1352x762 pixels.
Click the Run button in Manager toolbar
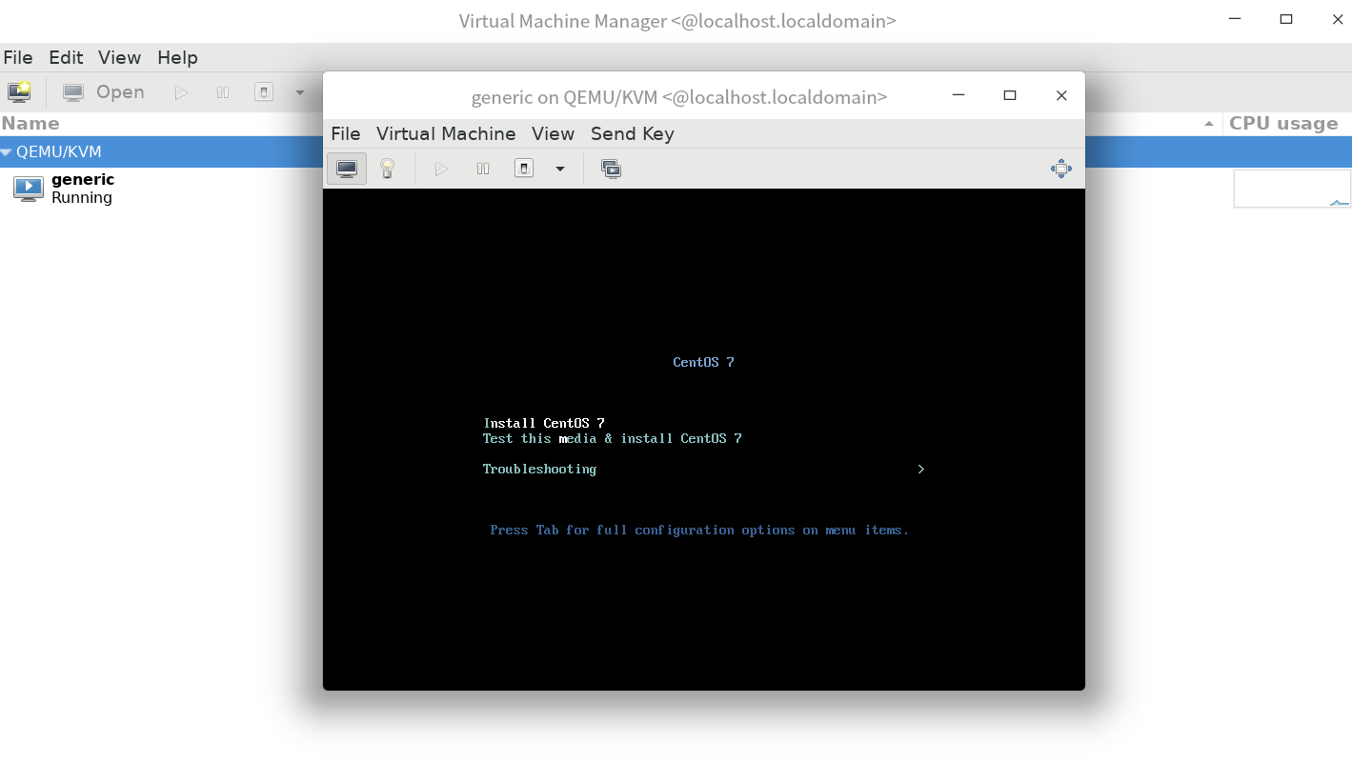pyautogui.click(x=181, y=92)
